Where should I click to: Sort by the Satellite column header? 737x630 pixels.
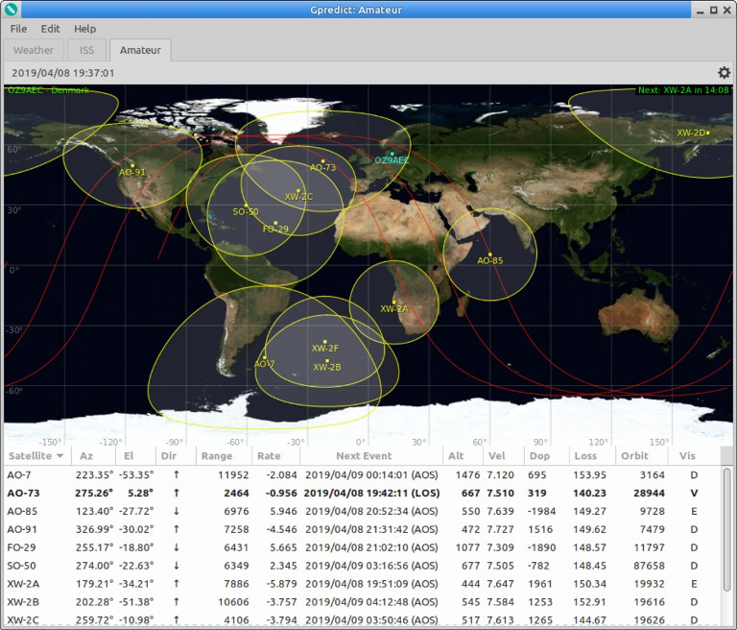[36, 455]
